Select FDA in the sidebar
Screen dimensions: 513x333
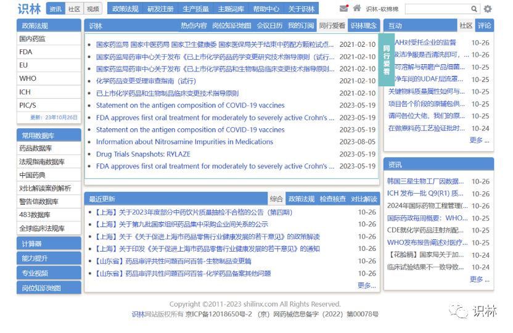click(49, 52)
